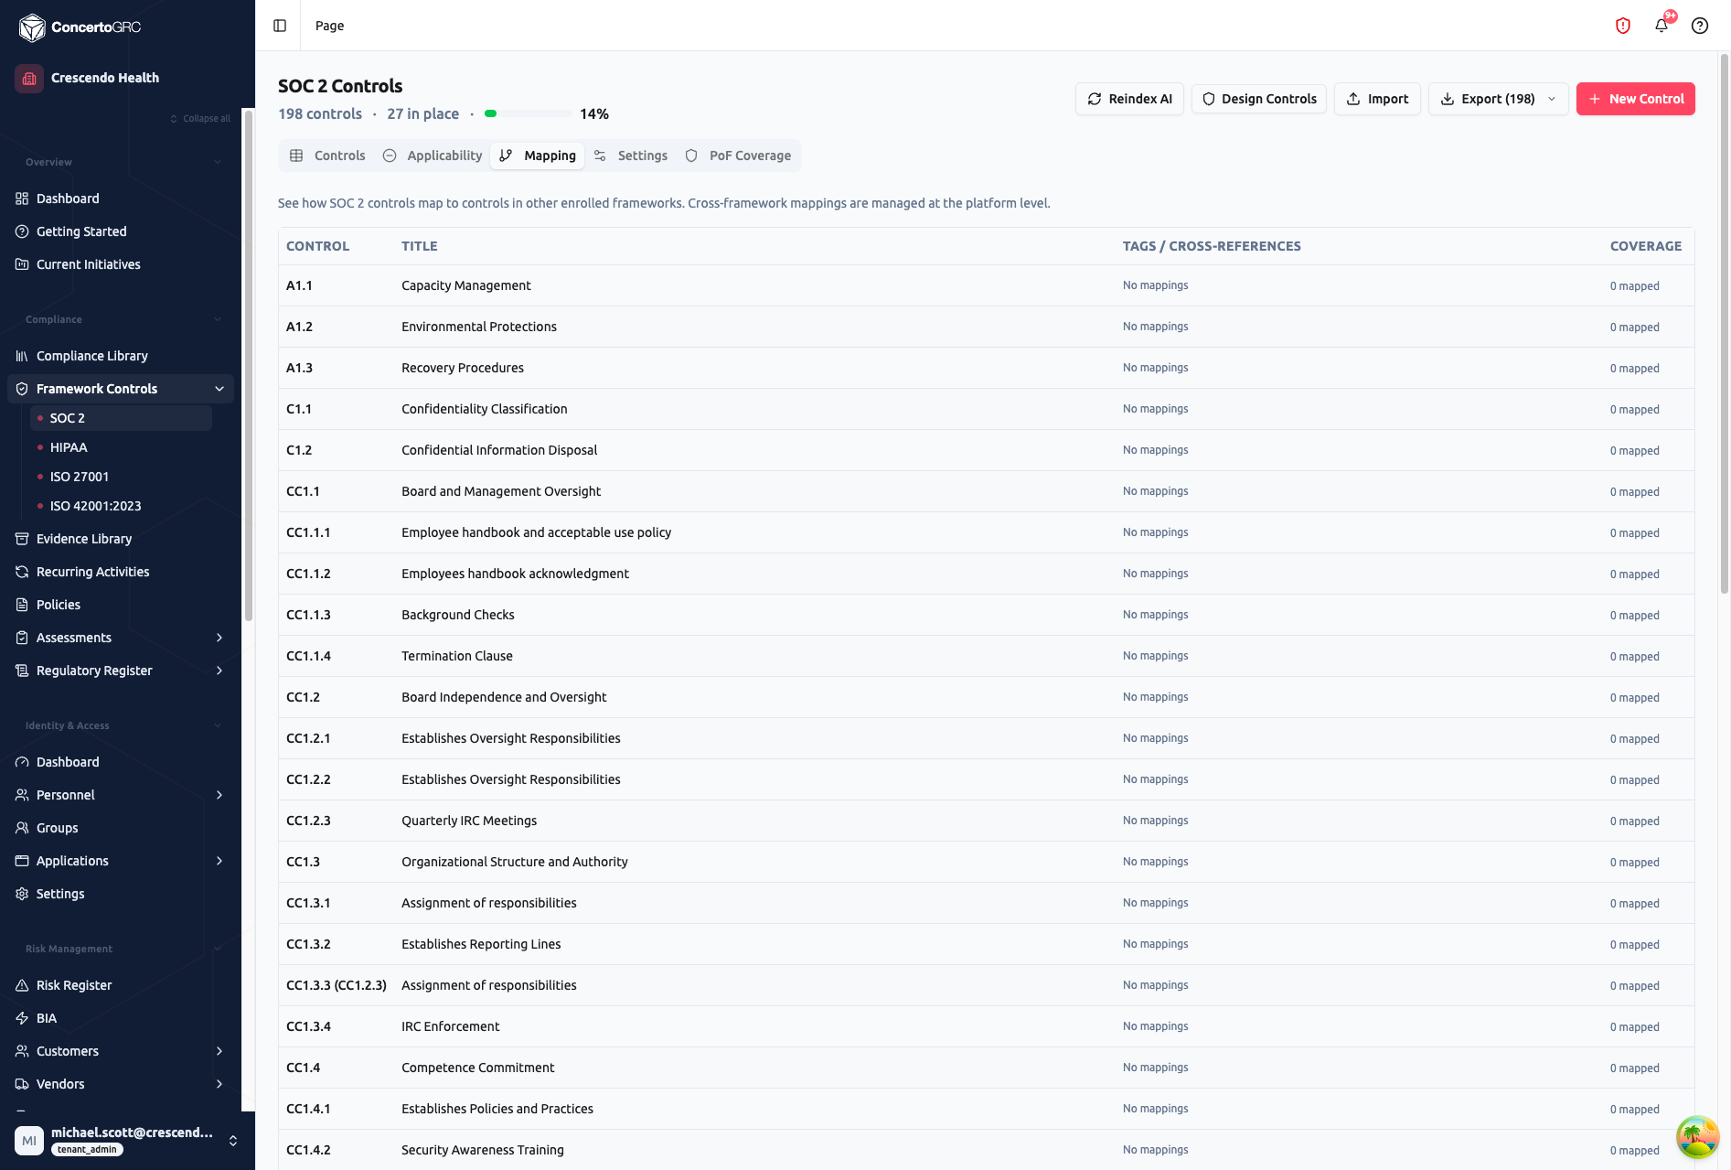The image size is (1731, 1170).
Task: Click the 14% progress bar
Action: [528, 113]
